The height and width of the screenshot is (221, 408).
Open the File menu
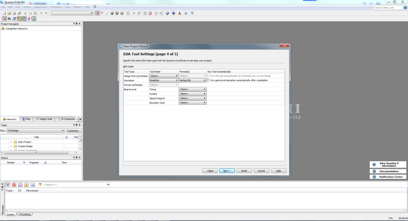[x=3, y=7]
